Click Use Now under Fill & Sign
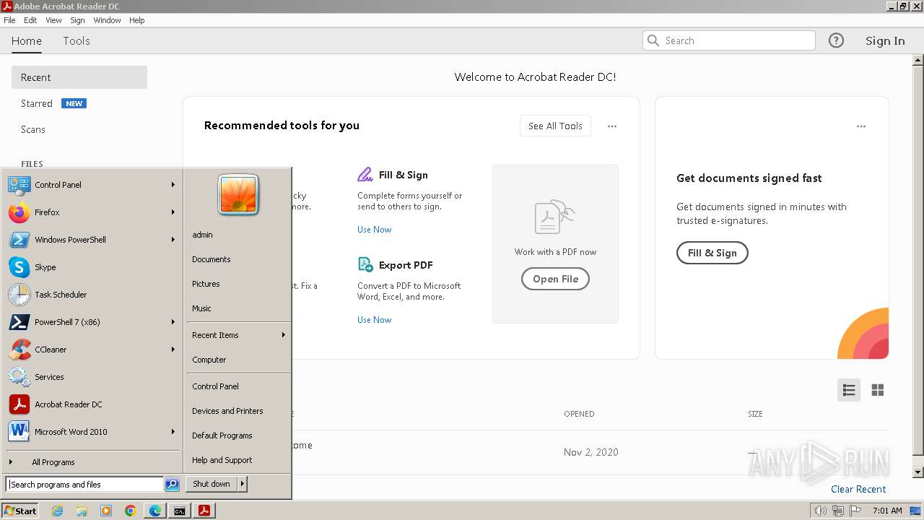924x520 pixels. (375, 230)
